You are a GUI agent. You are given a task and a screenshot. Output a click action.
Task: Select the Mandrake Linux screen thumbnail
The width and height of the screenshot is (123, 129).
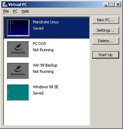[18, 28]
